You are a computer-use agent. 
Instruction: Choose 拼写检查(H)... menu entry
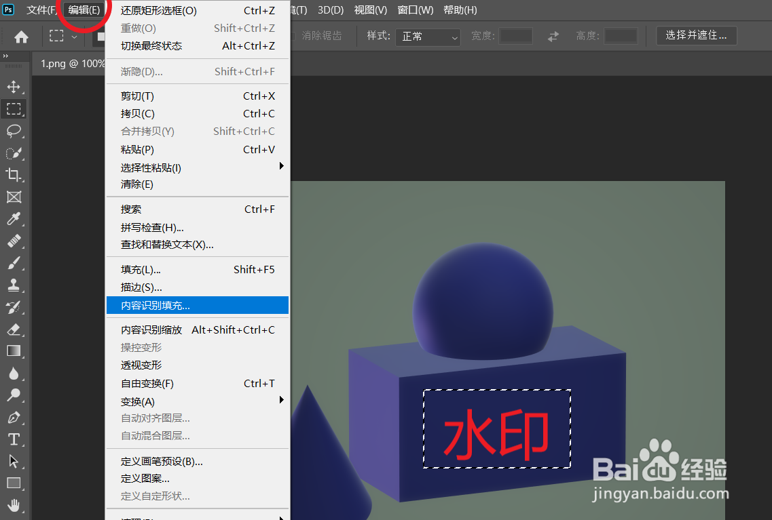click(x=198, y=228)
